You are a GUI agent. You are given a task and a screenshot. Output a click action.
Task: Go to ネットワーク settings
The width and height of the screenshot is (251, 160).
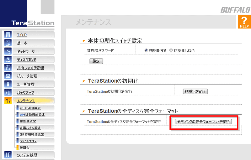pos(34,51)
